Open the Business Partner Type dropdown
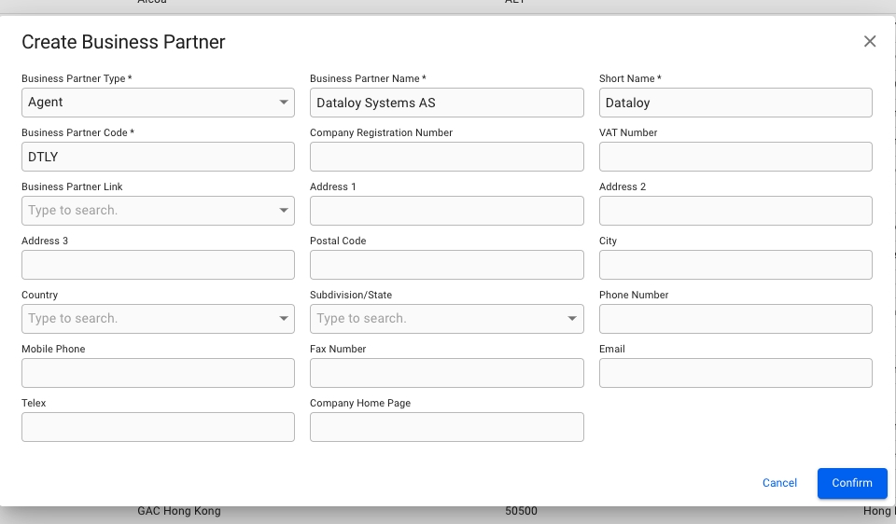Viewport: 896px width, 524px height. coord(284,103)
